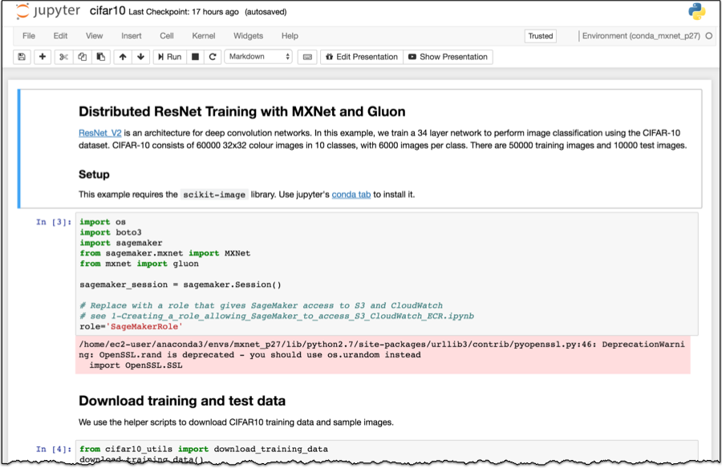
Task: Restart the kernel with circular arrow
Action: pos(213,57)
